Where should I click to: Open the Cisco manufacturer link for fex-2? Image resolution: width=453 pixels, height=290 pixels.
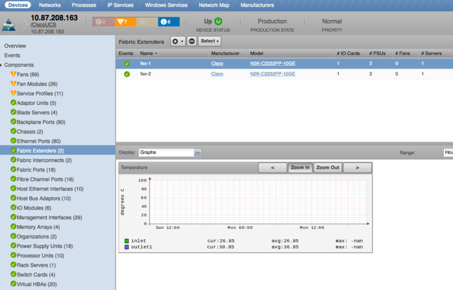click(217, 74)
